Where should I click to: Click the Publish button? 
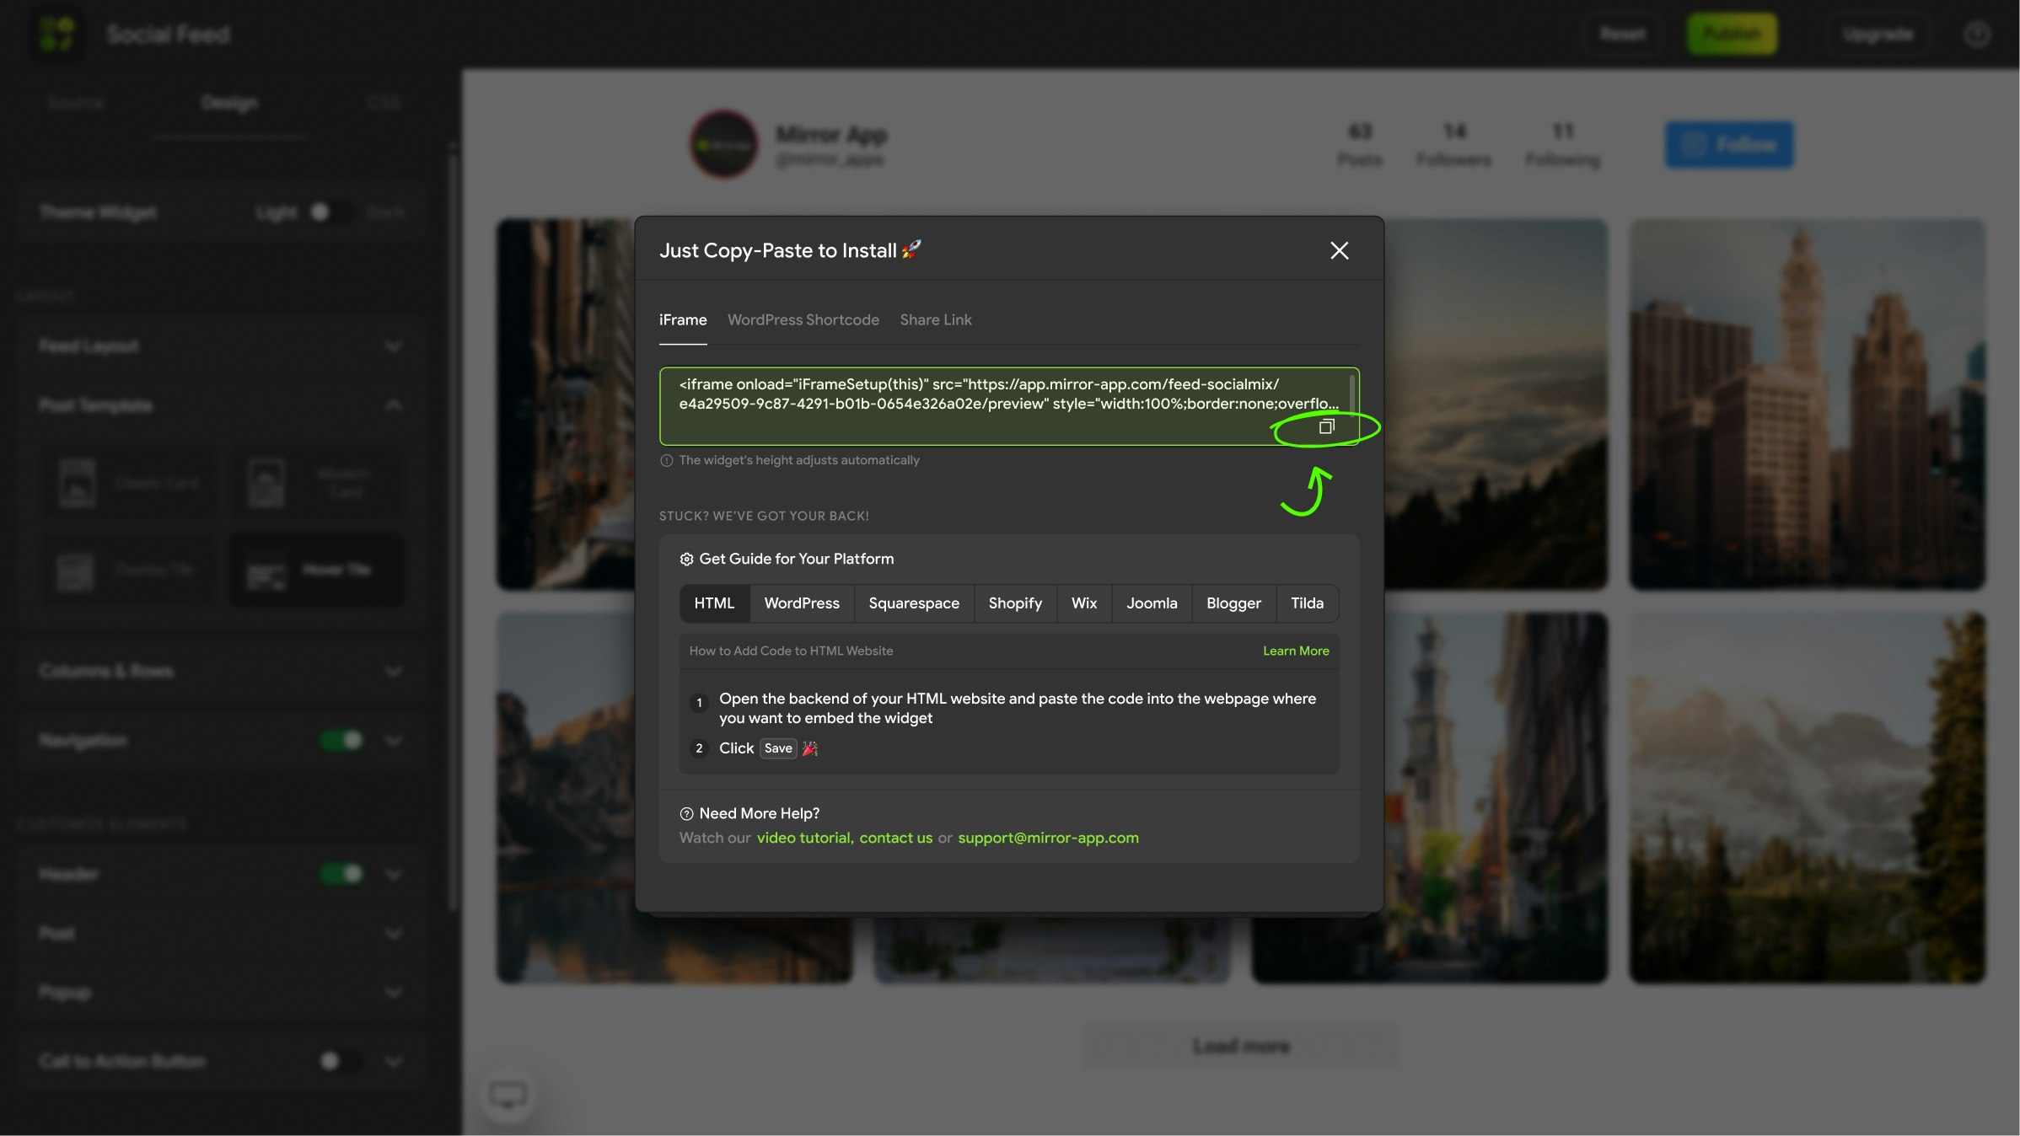(1731, 33)
